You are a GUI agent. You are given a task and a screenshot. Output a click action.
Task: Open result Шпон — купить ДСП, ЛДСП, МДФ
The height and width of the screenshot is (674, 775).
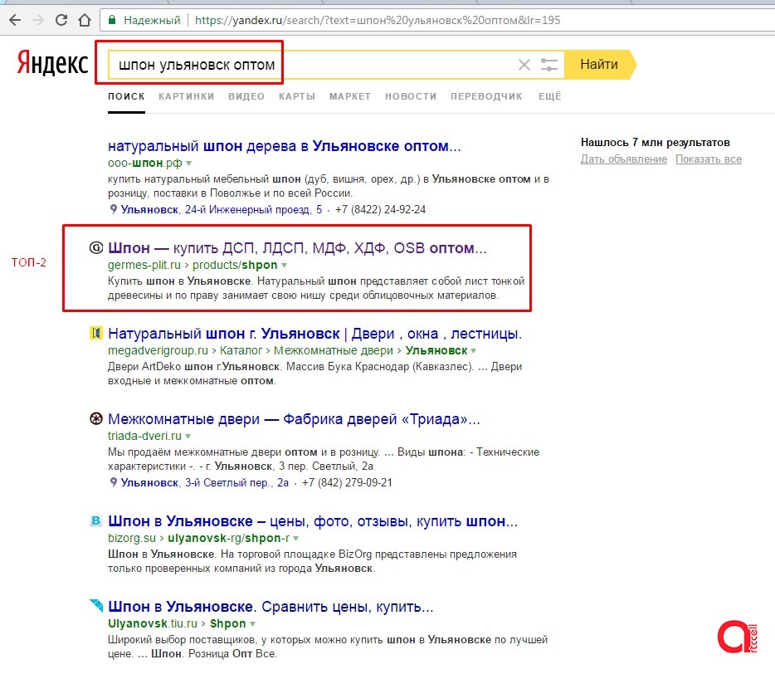tap(297, 247)
